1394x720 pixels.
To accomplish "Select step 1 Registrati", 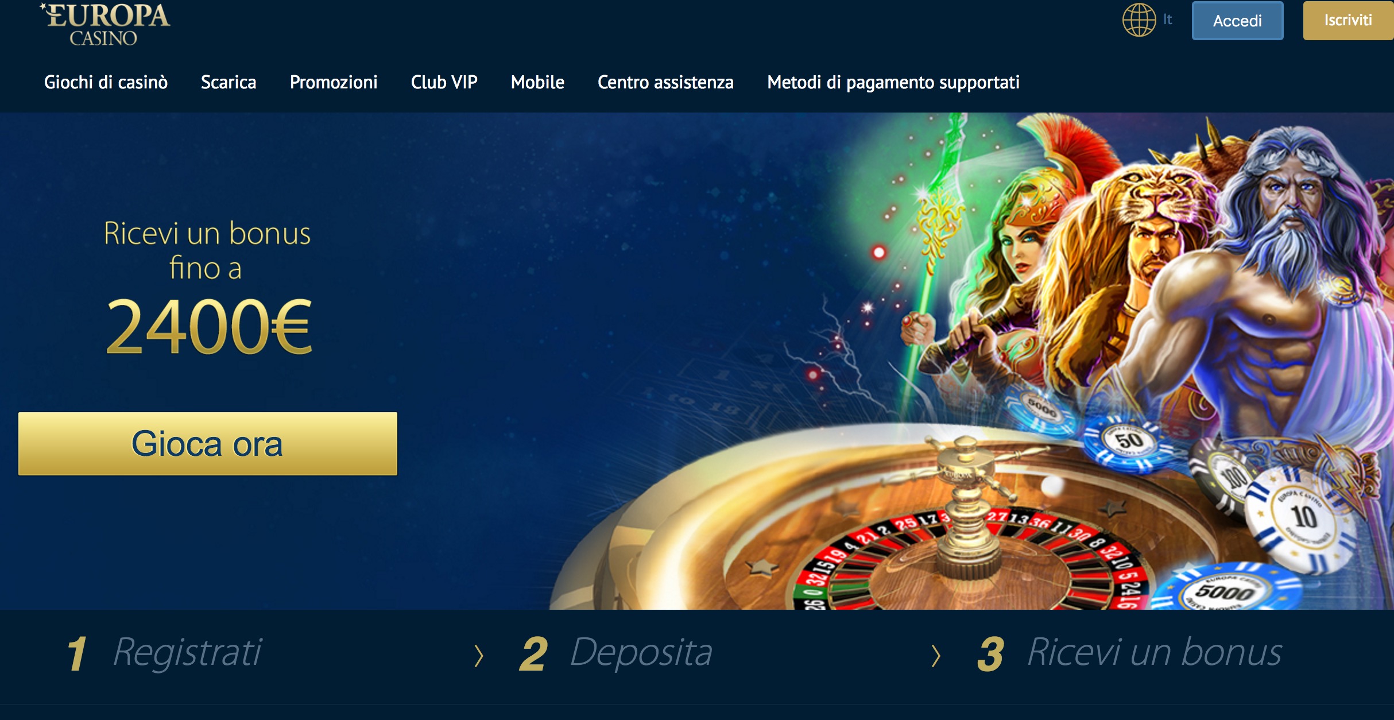I will point(165,653).
